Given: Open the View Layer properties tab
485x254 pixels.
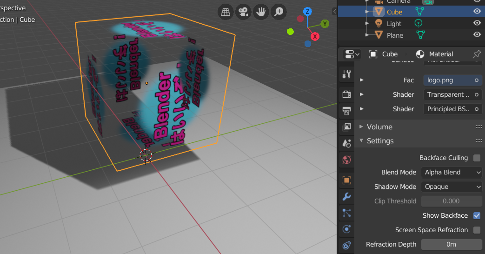Looking at the screenshot, I should point(346,127).
